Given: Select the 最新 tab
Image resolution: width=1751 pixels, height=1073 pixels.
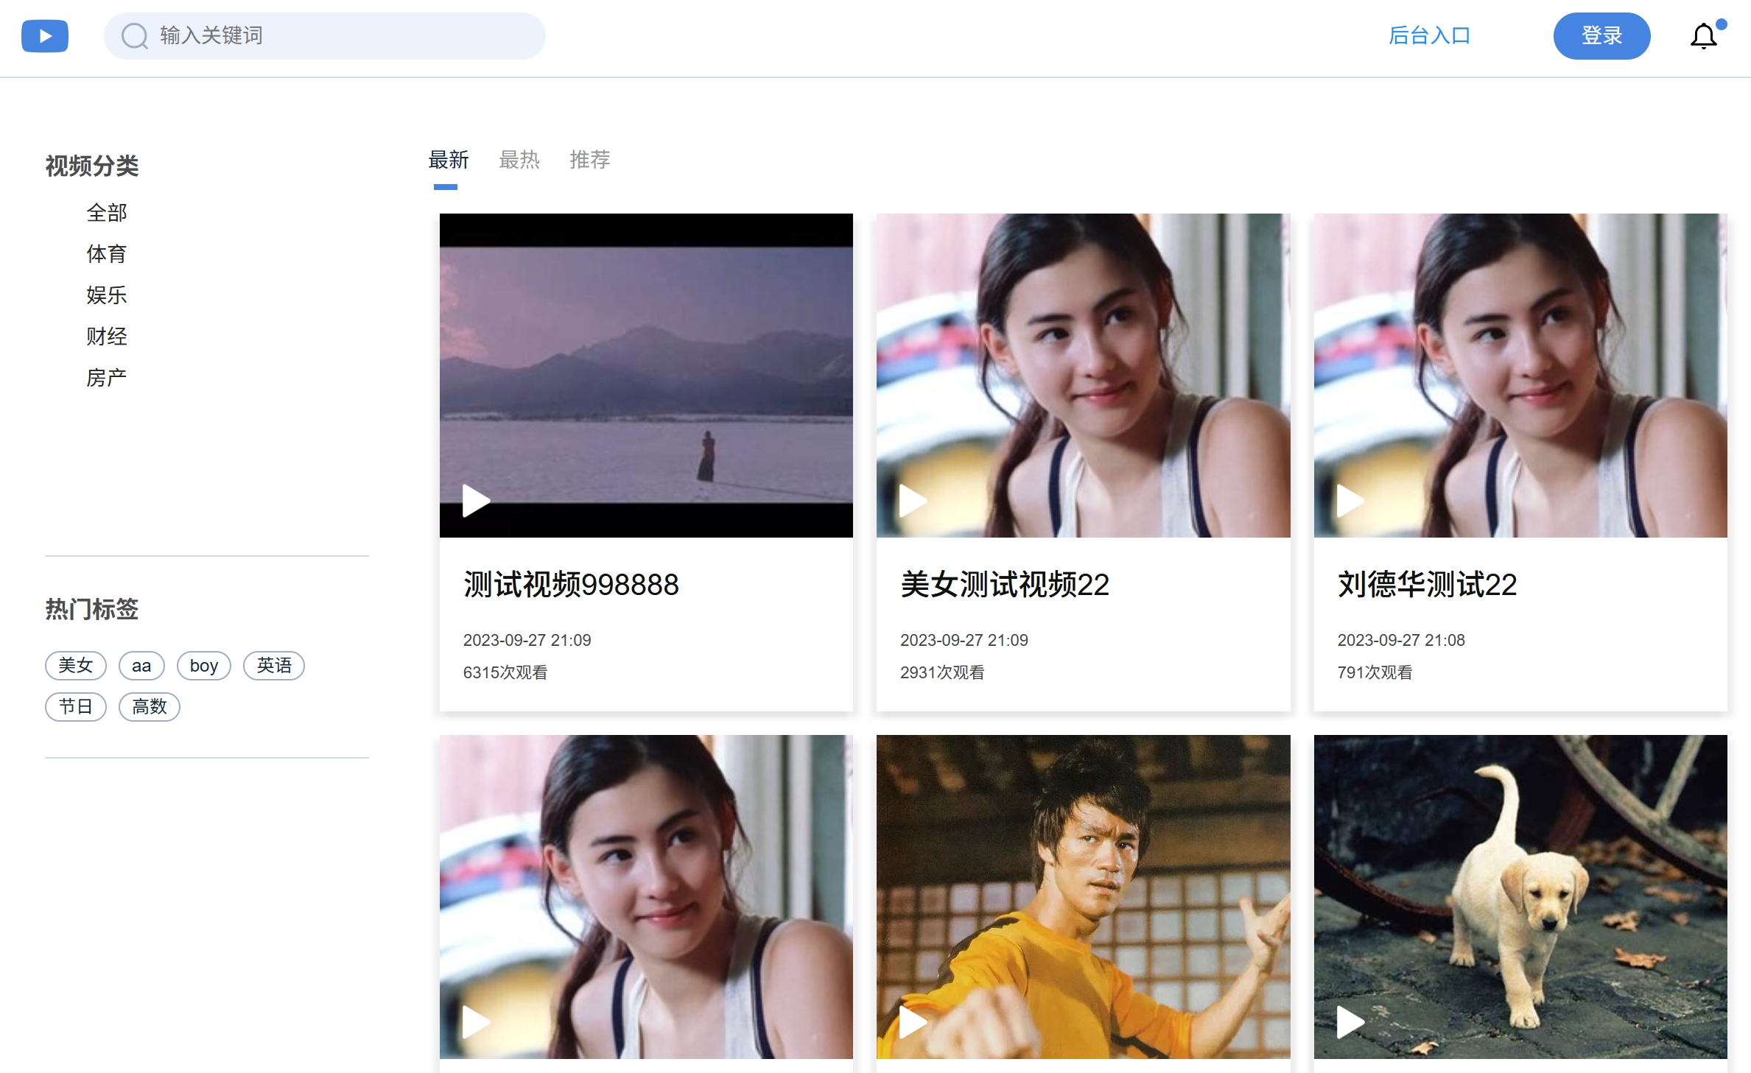Looking at the screenshot, I should point(448,160).
